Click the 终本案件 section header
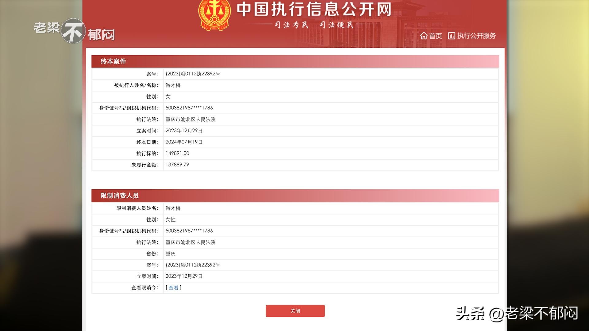Image resolution: width=589 pixels, height=331 pixels. click(x=113, y=61)
